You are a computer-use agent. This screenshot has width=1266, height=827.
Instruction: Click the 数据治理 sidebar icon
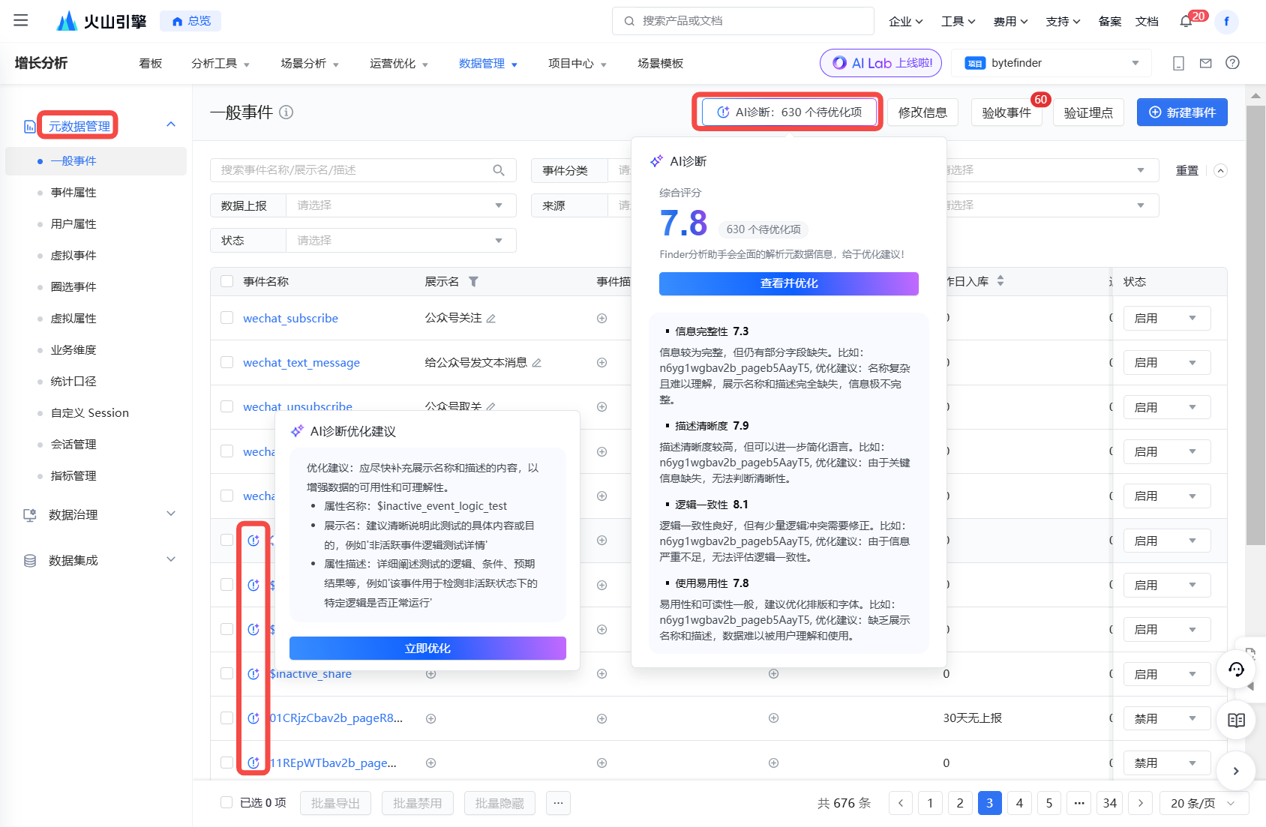coord(30,515)
